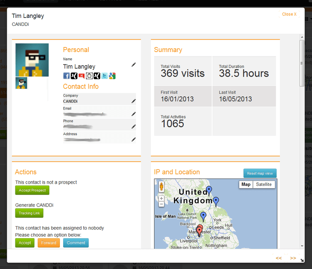Go to next contact with >>
Image resolution: width=312 pixels, height=269 pixels.
click(293, 258)
